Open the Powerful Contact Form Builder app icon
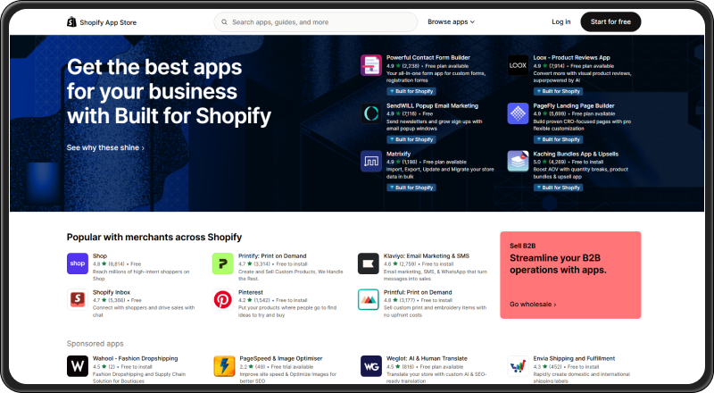Image resolution: width=714 pixels, height=393 pixels. tap(371, 65)
